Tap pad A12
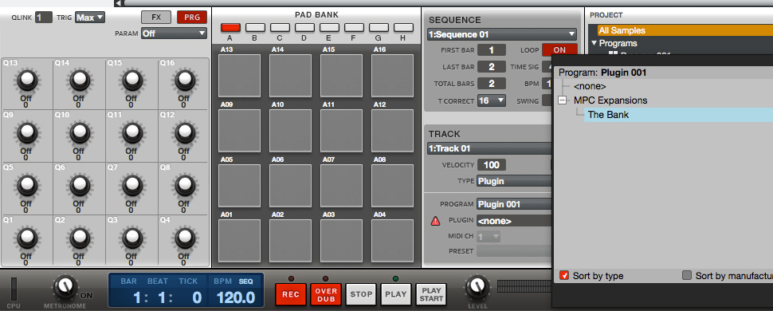773x311 pixels. [x=392, y=130]
